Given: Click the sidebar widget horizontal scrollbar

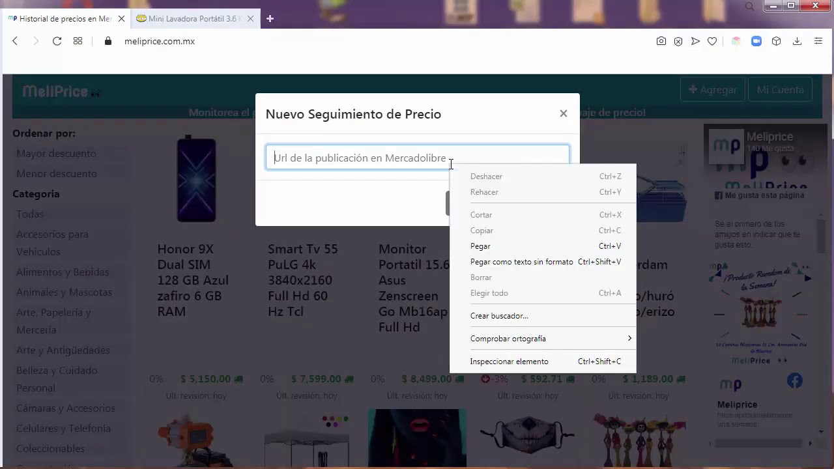Looking at the screenshot, I should coord(760,444).
